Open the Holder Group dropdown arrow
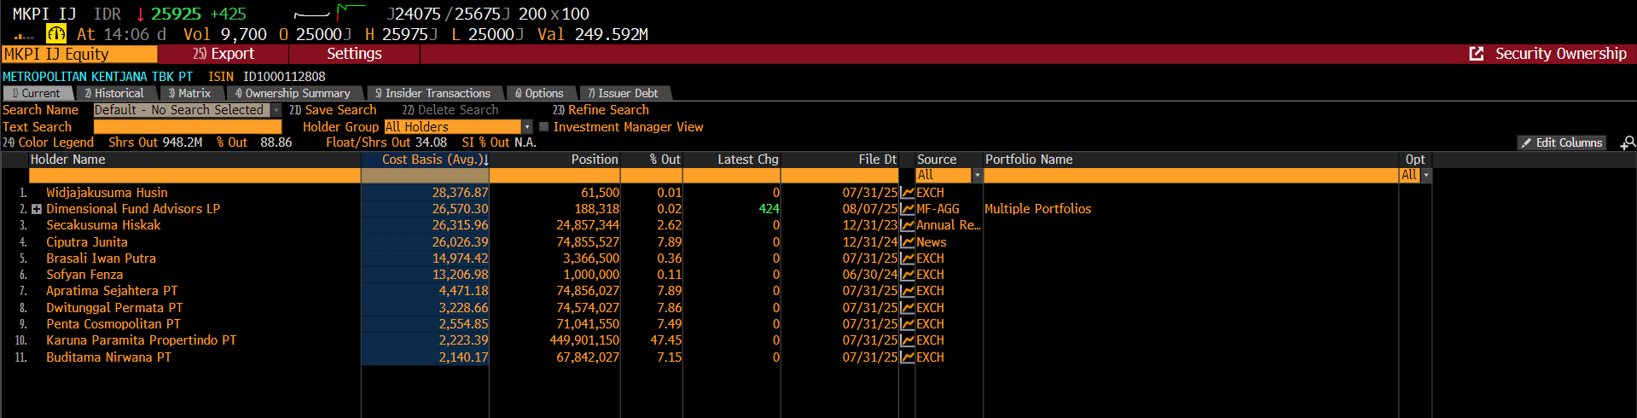Image resolution: width=1637 pixels, height=418 pixels. point(527,127)
